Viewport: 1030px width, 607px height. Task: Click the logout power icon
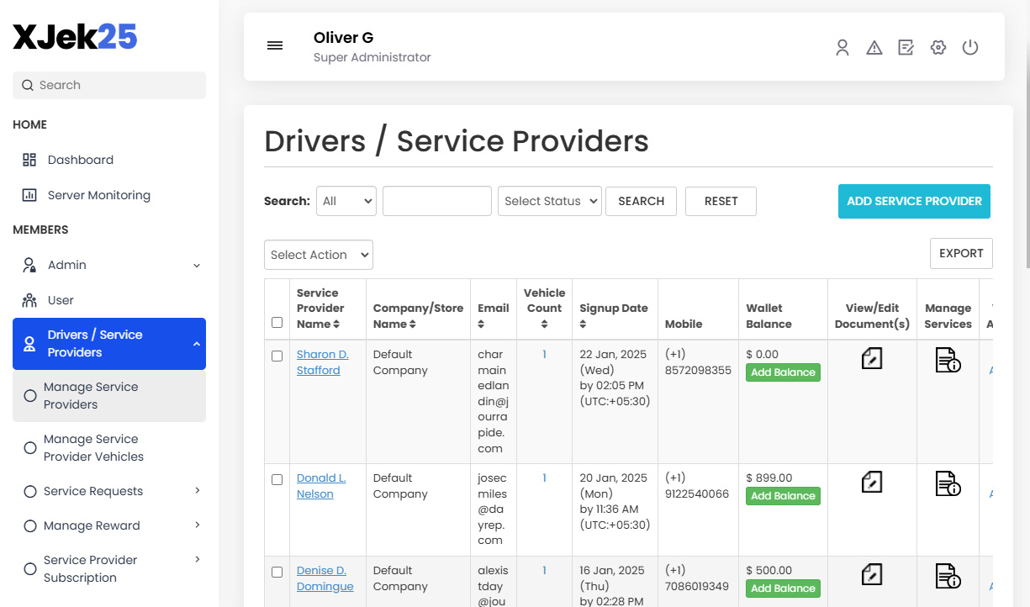pyautogui.click(x=970, y=47)
